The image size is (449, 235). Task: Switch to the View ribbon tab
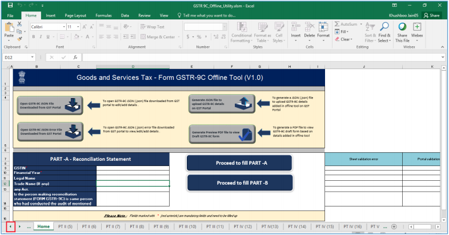(x=164, y=15)
